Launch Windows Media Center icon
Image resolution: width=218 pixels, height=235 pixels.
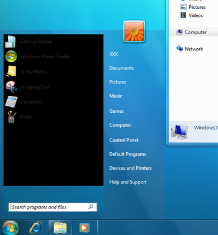11,56
